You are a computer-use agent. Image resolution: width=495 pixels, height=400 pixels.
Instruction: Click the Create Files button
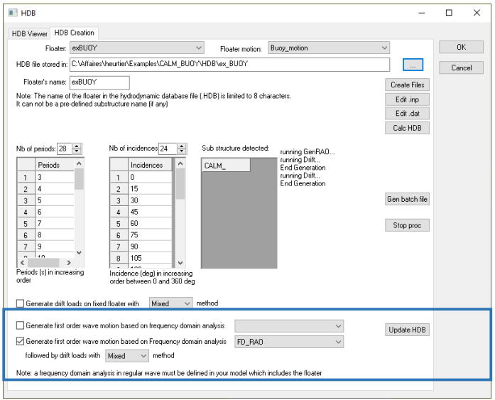407,85
